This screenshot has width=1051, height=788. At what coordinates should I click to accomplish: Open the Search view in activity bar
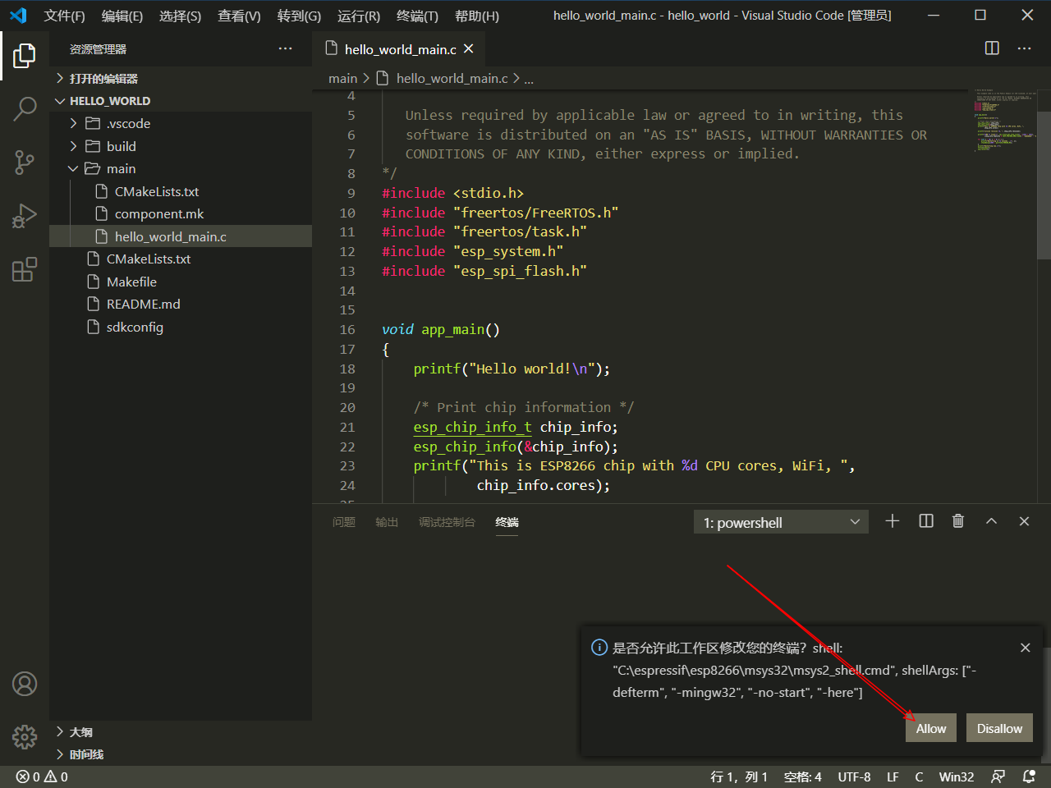click(25, 108)
